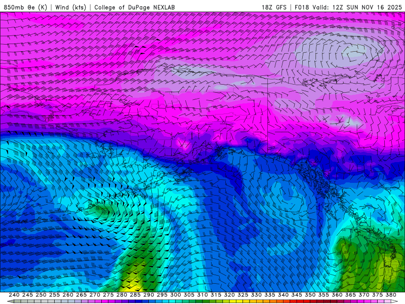This screenshot has height=304, width=405.
Task: Click the "Wind (kts)" header label
Action: 71,7
